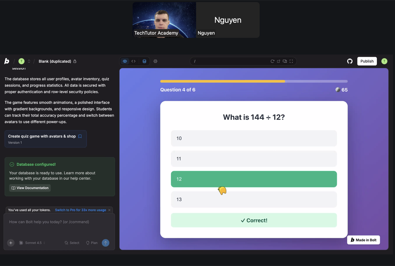
Task: Open the plus attachment menu
Action: (x=11, y=243)
